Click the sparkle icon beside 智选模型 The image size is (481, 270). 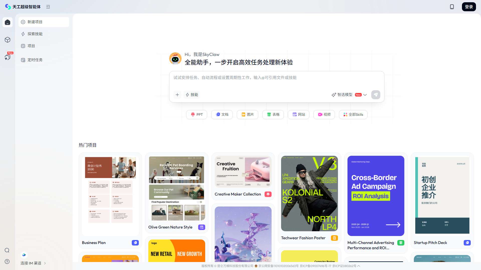pos(334,95)
